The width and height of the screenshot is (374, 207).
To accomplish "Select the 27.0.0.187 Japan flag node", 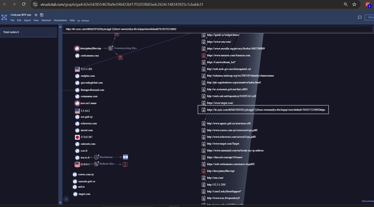I will (x=78, y=137).
